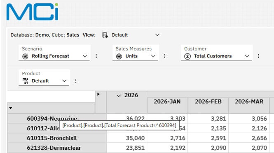Click the cell with value 35,040
The width and height of the screenshot is (274, 153).
pyautogui.click(x=126, y=138)
